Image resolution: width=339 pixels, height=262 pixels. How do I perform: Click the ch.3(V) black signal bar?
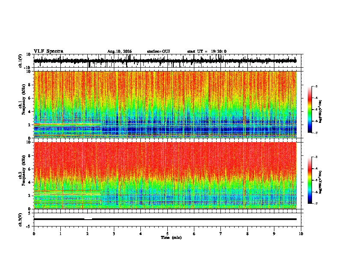pyautogui.click(x=165, y=219)
